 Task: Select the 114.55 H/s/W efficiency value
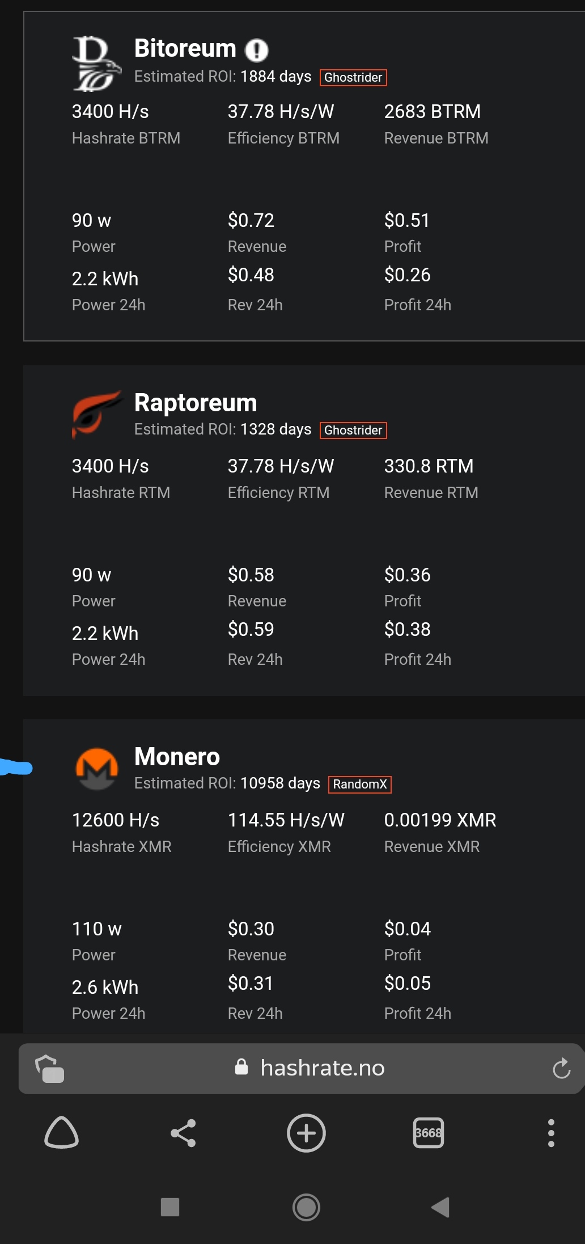[x=286, y=820]
